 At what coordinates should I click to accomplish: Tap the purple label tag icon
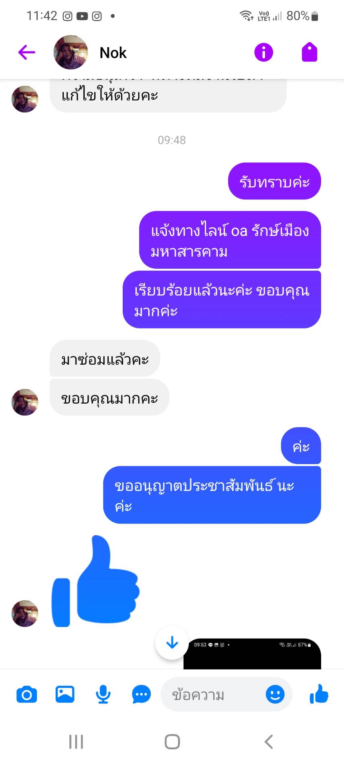pyautogui.click(x=310, y=52)
